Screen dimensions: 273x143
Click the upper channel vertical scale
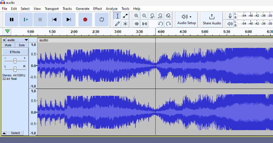coord(33,66)
